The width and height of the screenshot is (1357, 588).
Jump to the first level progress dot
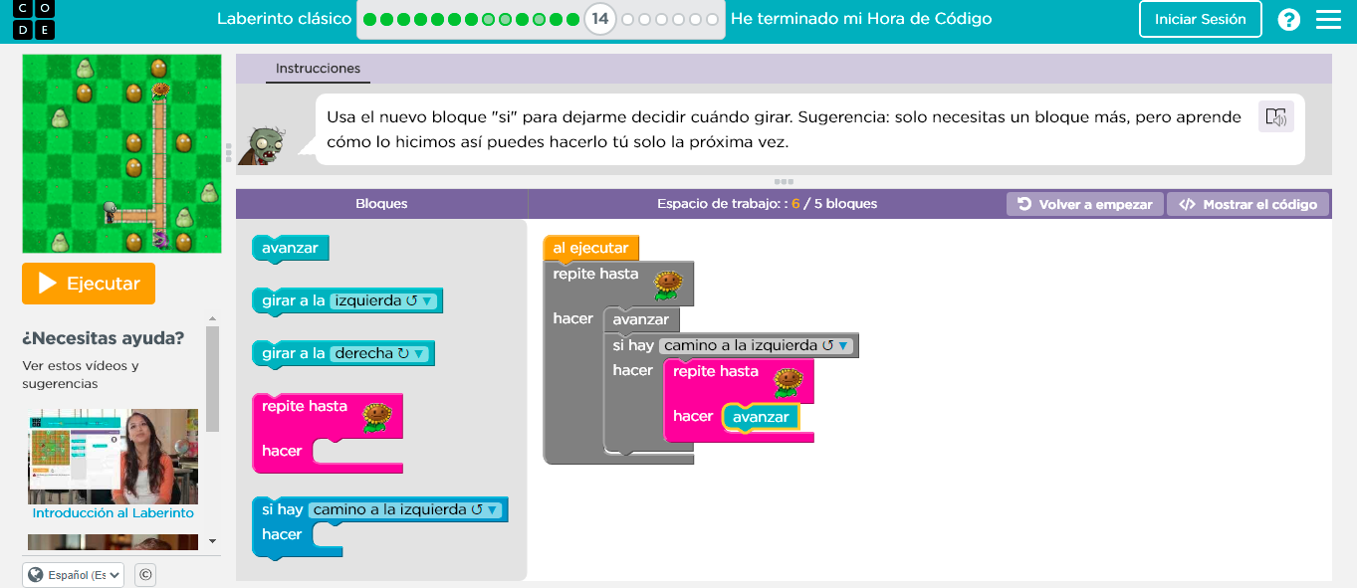pyautogui.click(x=369, y=19)
